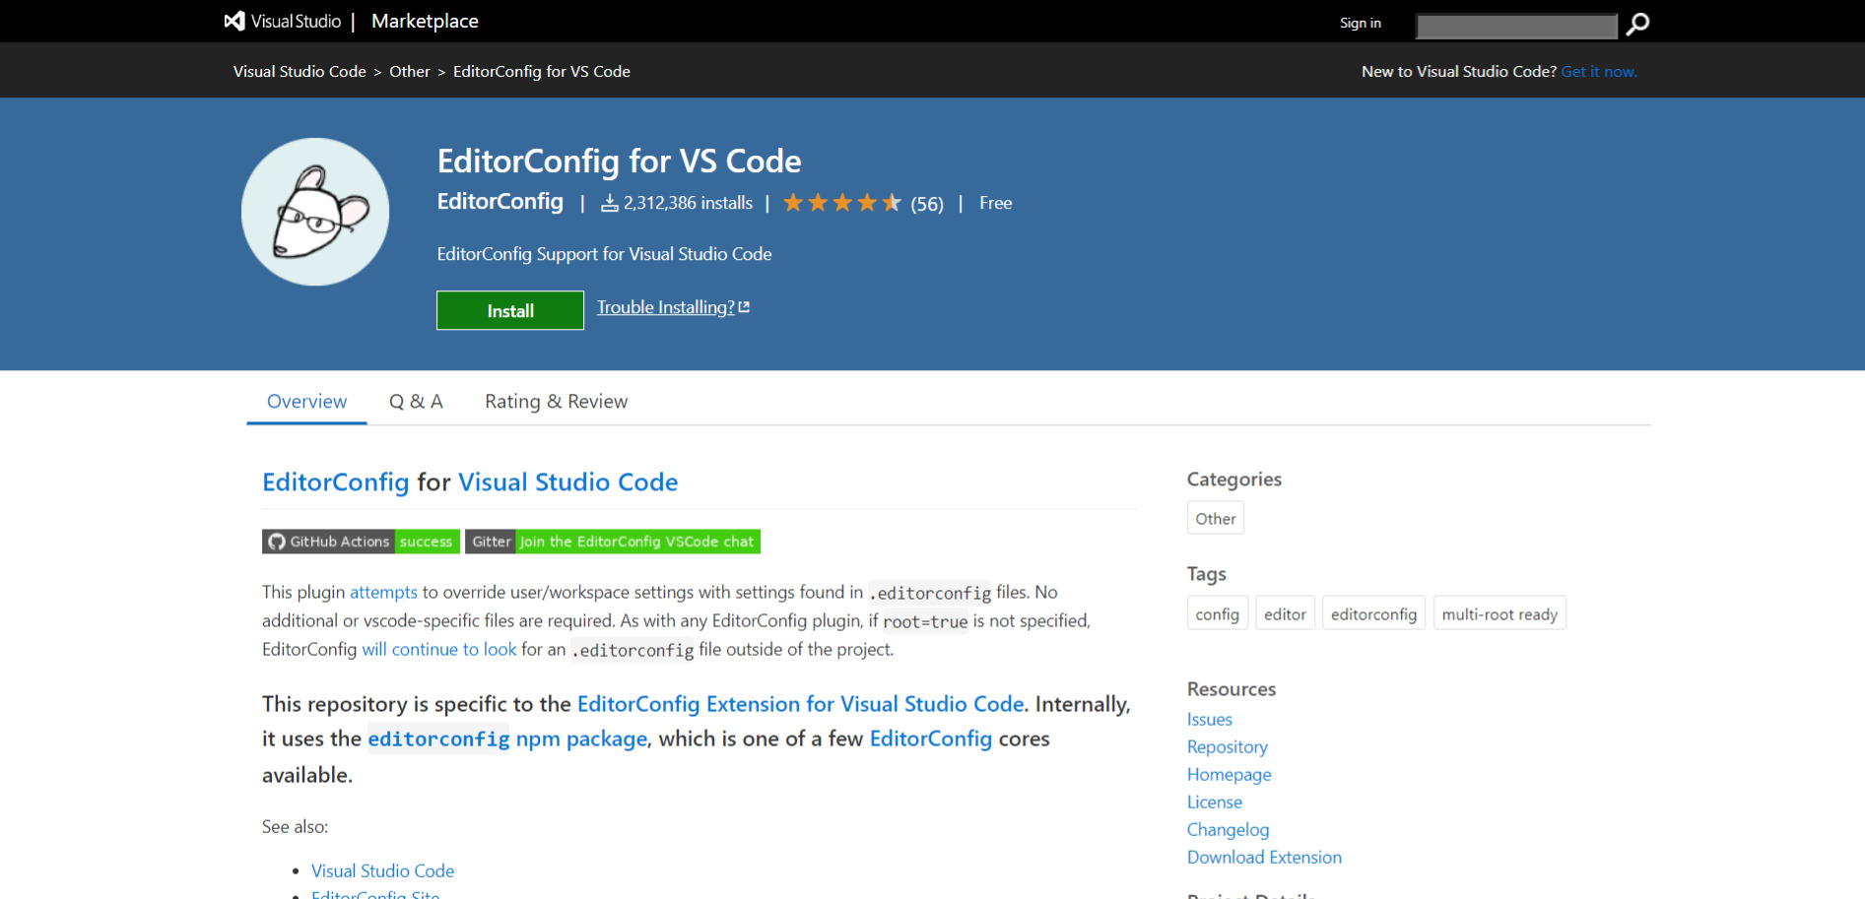Open the Other breadcrumb
The image size is (1865, 899).
pos(410,71)
